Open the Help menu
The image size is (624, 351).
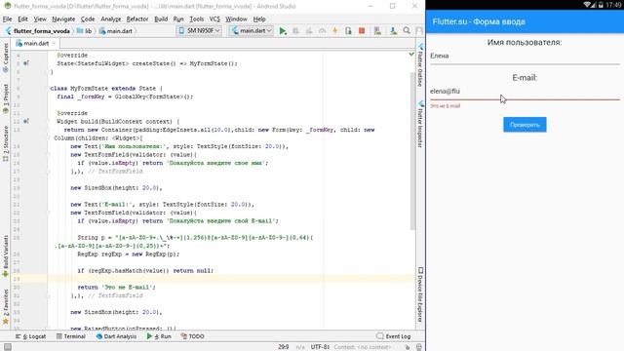click(x=259, y=19)
